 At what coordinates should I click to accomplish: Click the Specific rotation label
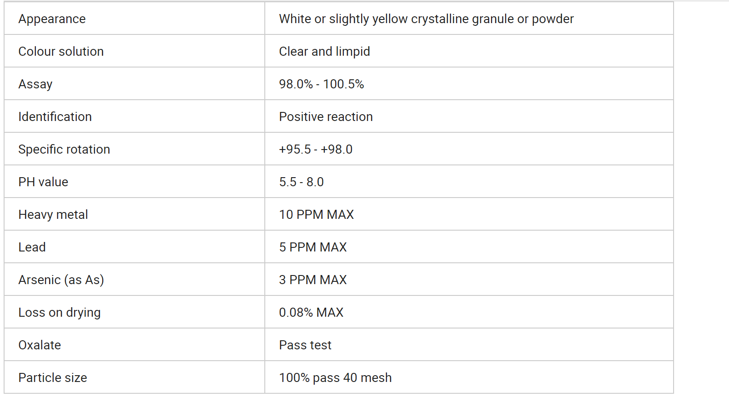point(64,150)
